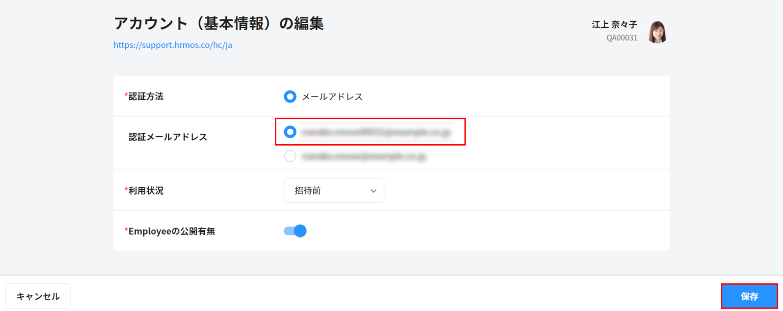Viewport: 783px width, 311px height.
Task: Click the アカウント（基本情報）の編集 heading
Action: (219, 23)
